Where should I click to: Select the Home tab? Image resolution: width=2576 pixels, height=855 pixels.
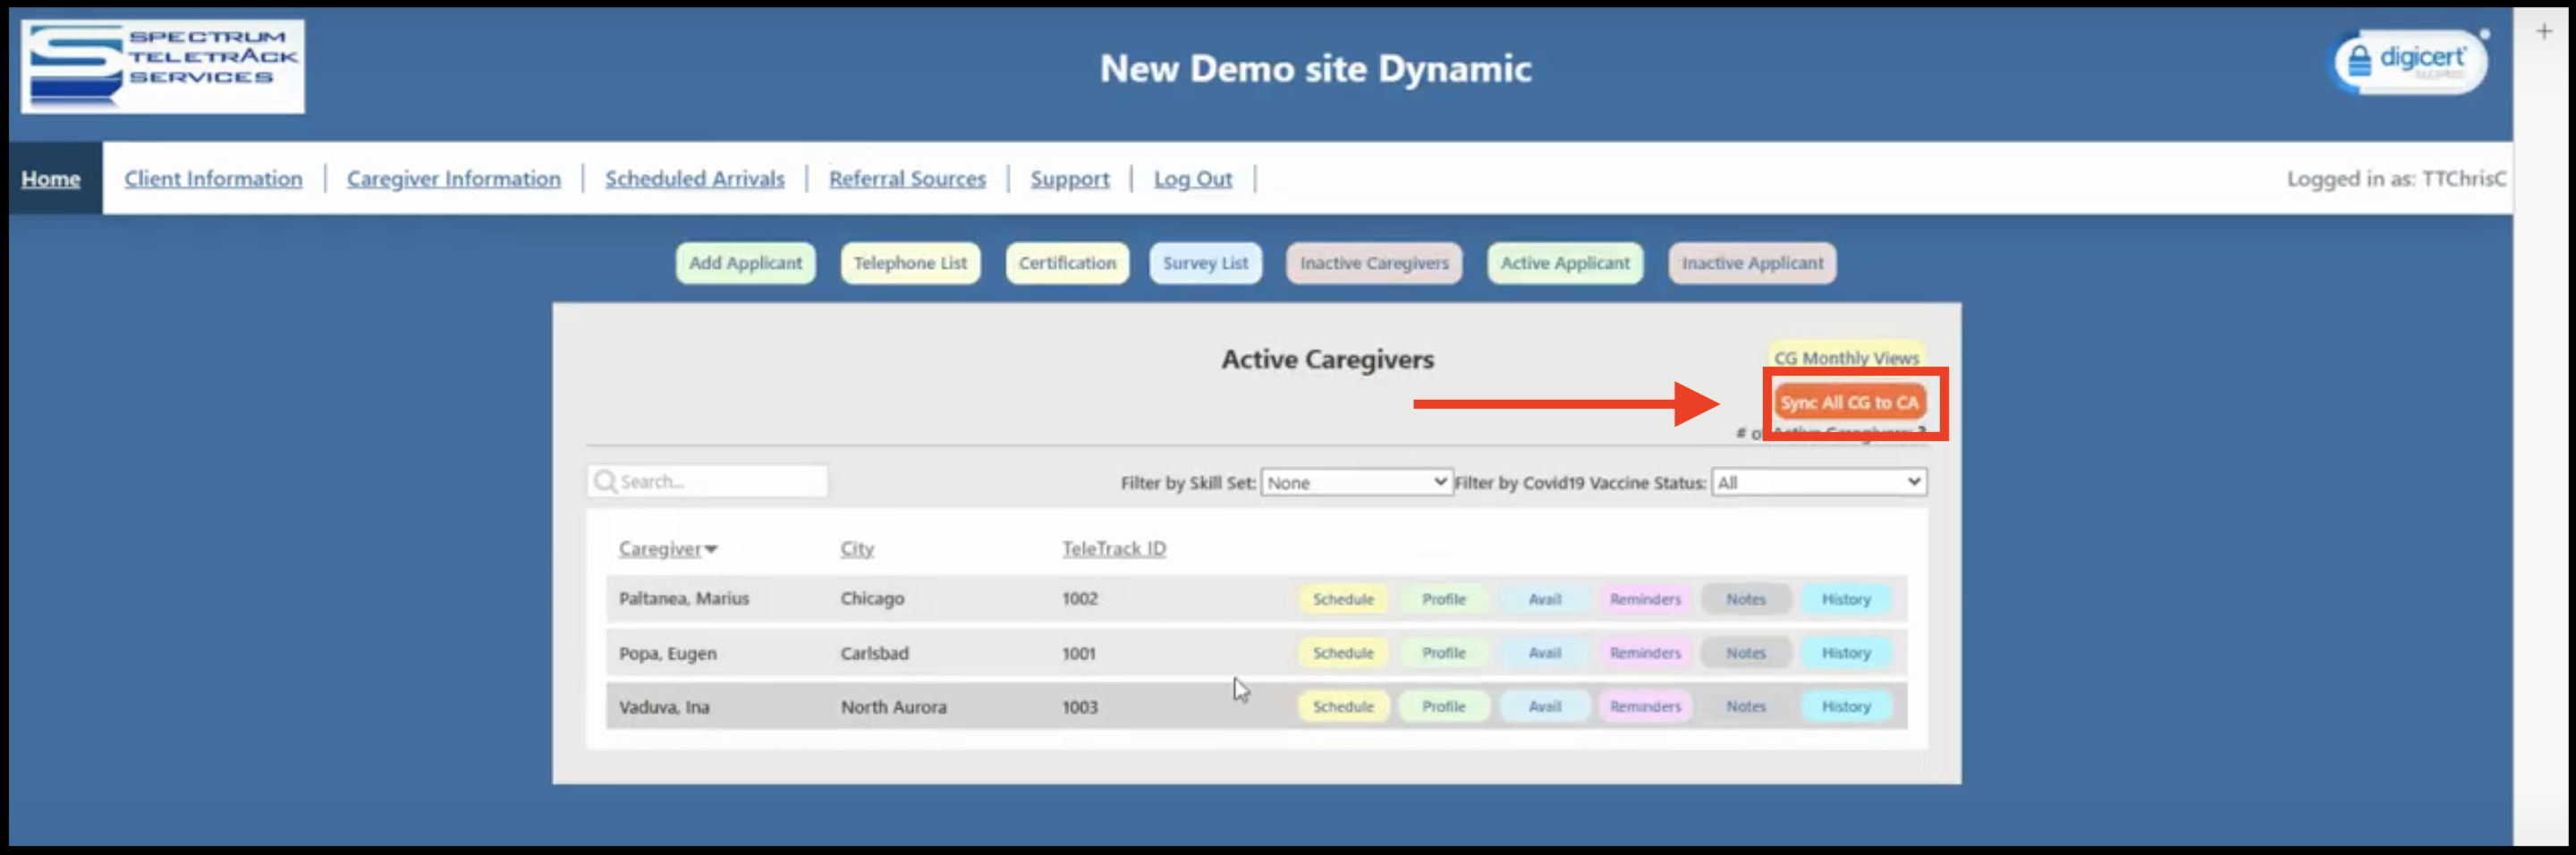(x=51, y=179)
